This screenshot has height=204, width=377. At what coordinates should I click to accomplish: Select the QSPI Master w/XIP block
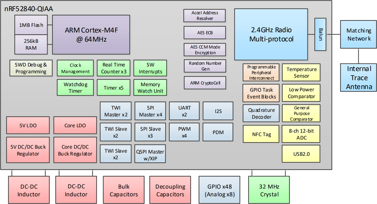click(150, 153)
